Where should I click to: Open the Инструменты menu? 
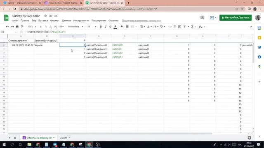coord(81,21)
